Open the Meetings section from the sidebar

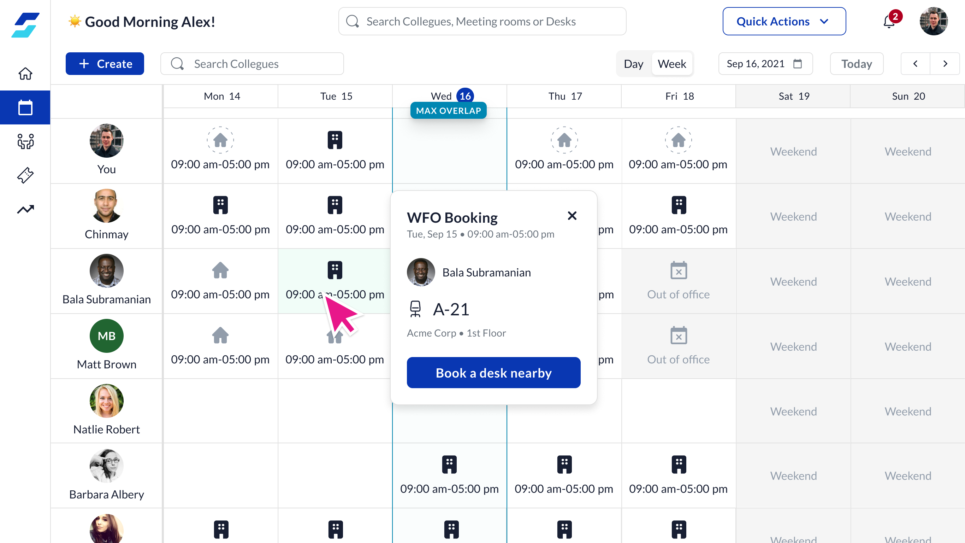click(25, 141)
